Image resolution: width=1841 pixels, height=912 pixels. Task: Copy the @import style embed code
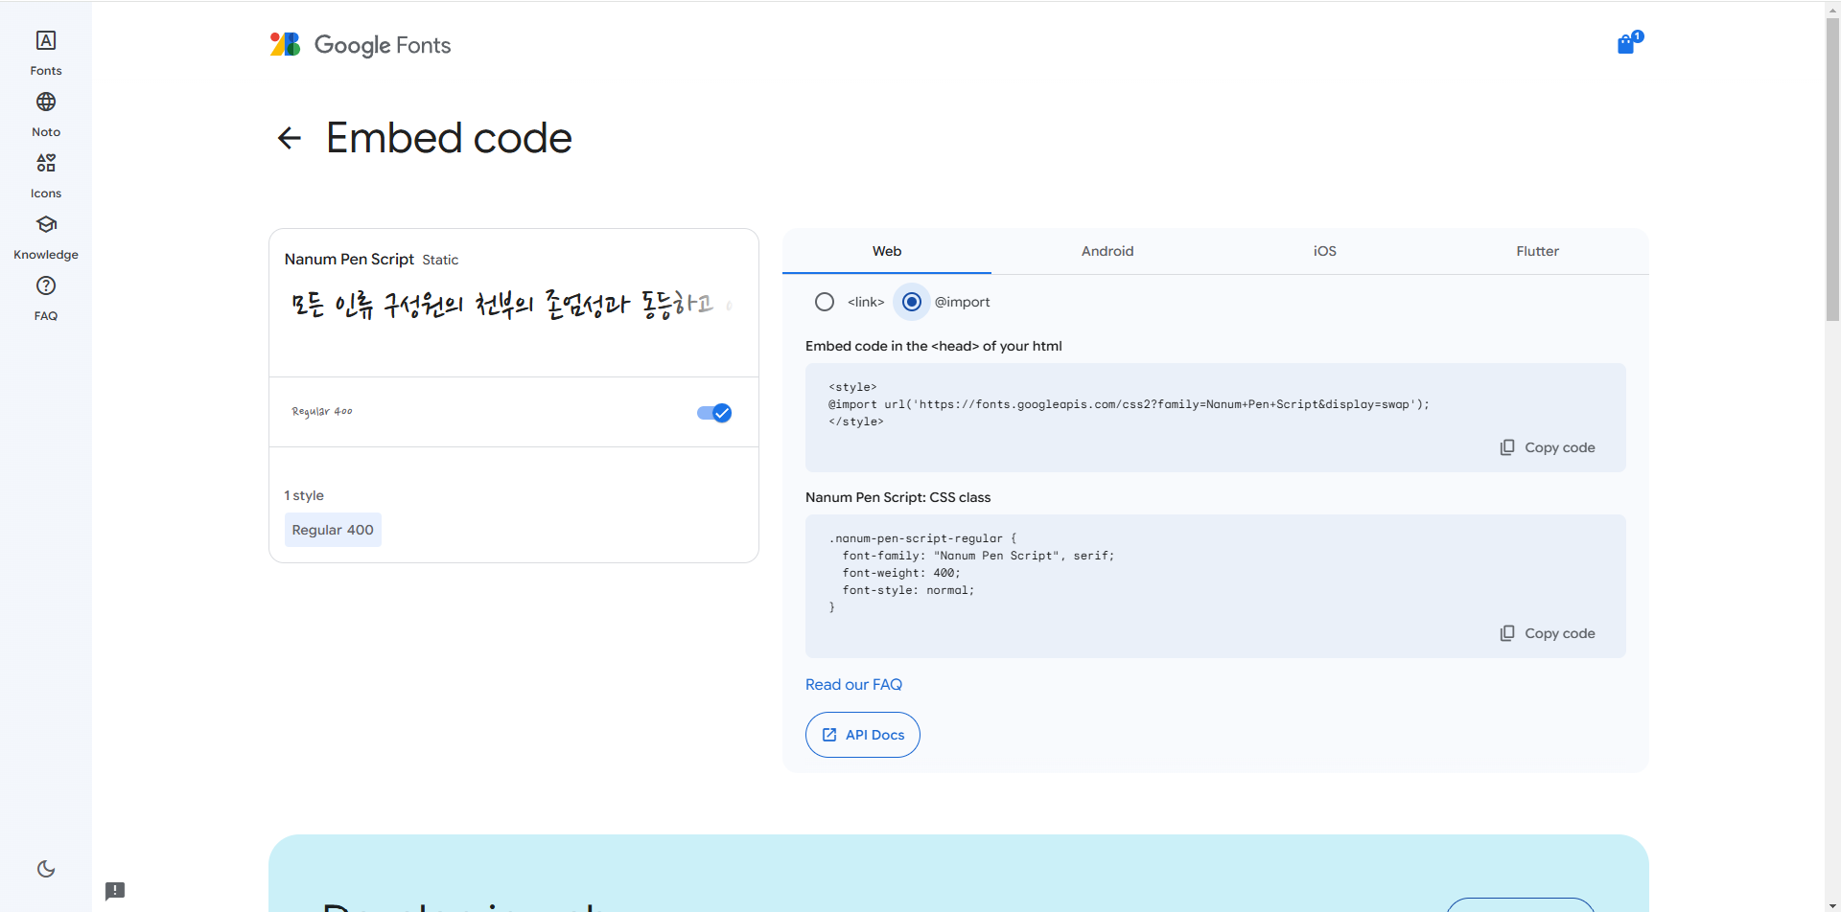click(1548, 447)
